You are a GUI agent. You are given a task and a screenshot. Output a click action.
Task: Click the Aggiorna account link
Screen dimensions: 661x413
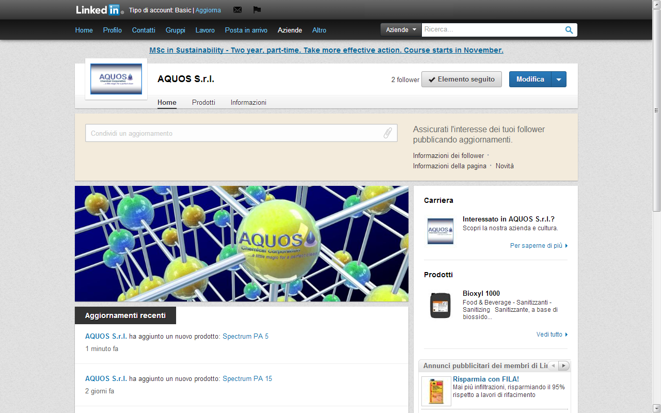click(208, 10)
